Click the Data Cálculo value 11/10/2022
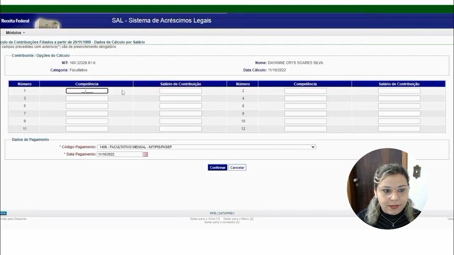The image size is (454, 255). (x=277, y=70)
